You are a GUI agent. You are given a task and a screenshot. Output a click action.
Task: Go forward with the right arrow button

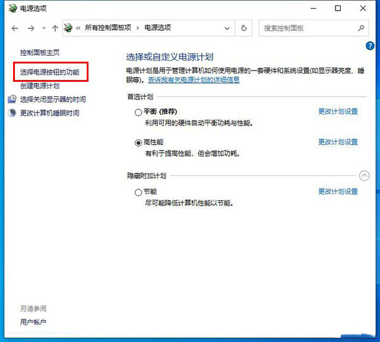click(31, 28)
